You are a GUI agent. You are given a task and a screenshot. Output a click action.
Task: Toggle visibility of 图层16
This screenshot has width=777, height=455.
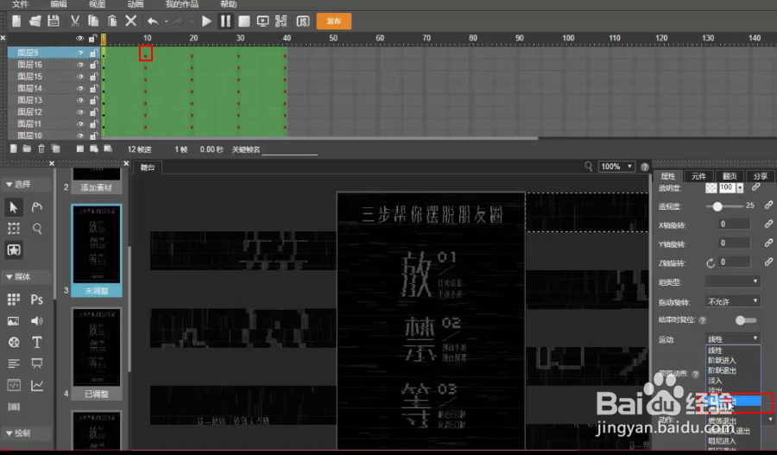click(x=80, y=65)
